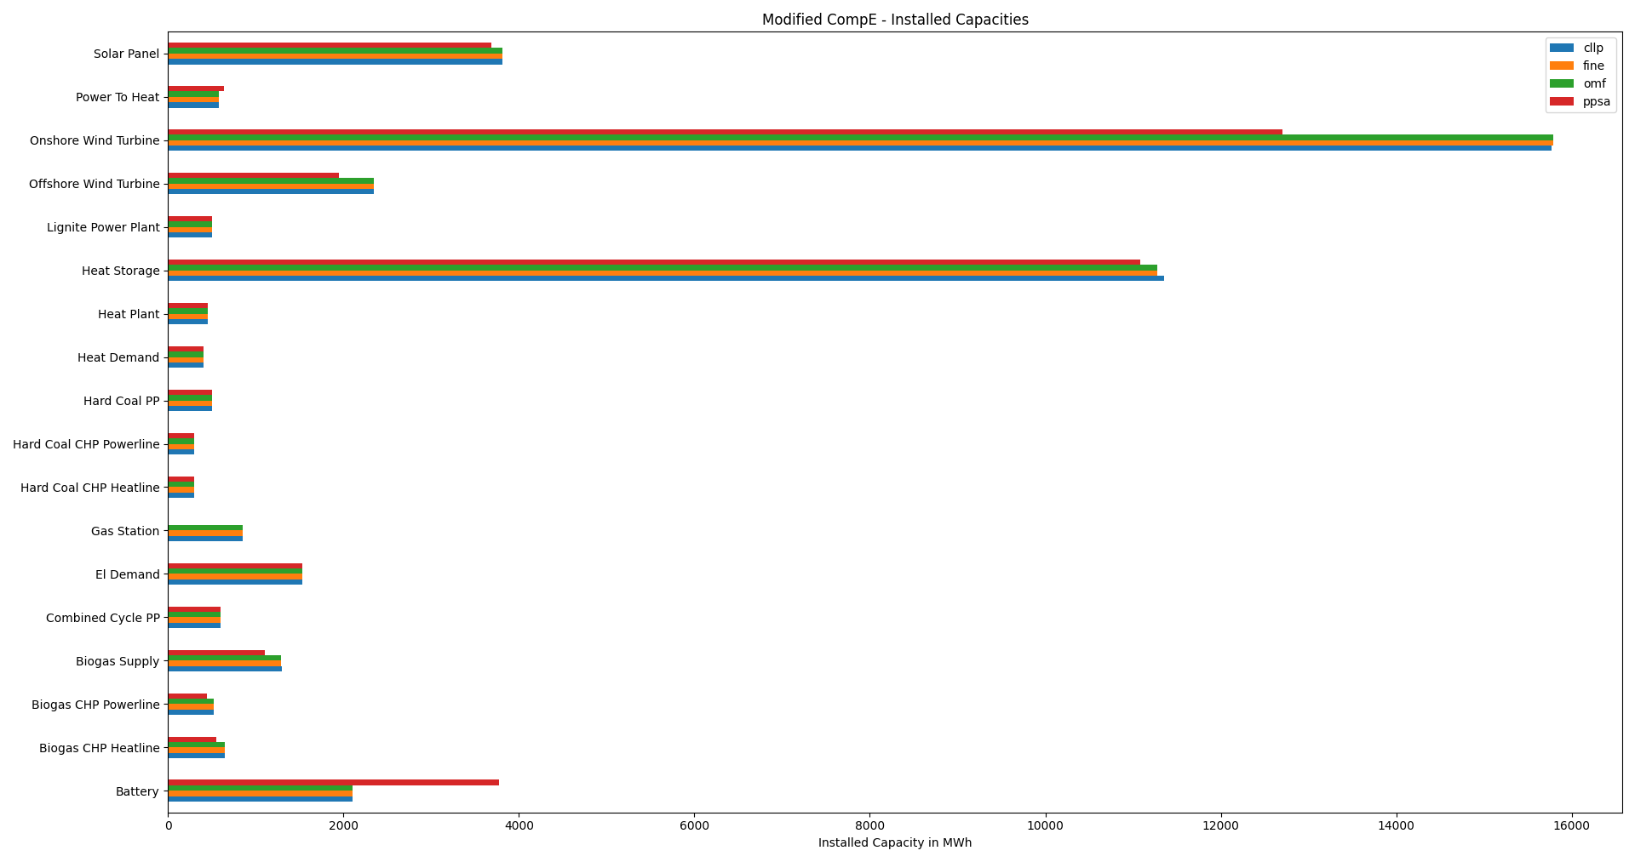Click the 'Power To Heat' axis label
This screenshot has width=1635, height=862.
tap(118, 97)
